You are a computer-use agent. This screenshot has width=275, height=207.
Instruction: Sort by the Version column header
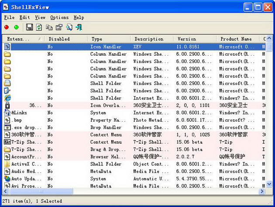coord(195,39)
